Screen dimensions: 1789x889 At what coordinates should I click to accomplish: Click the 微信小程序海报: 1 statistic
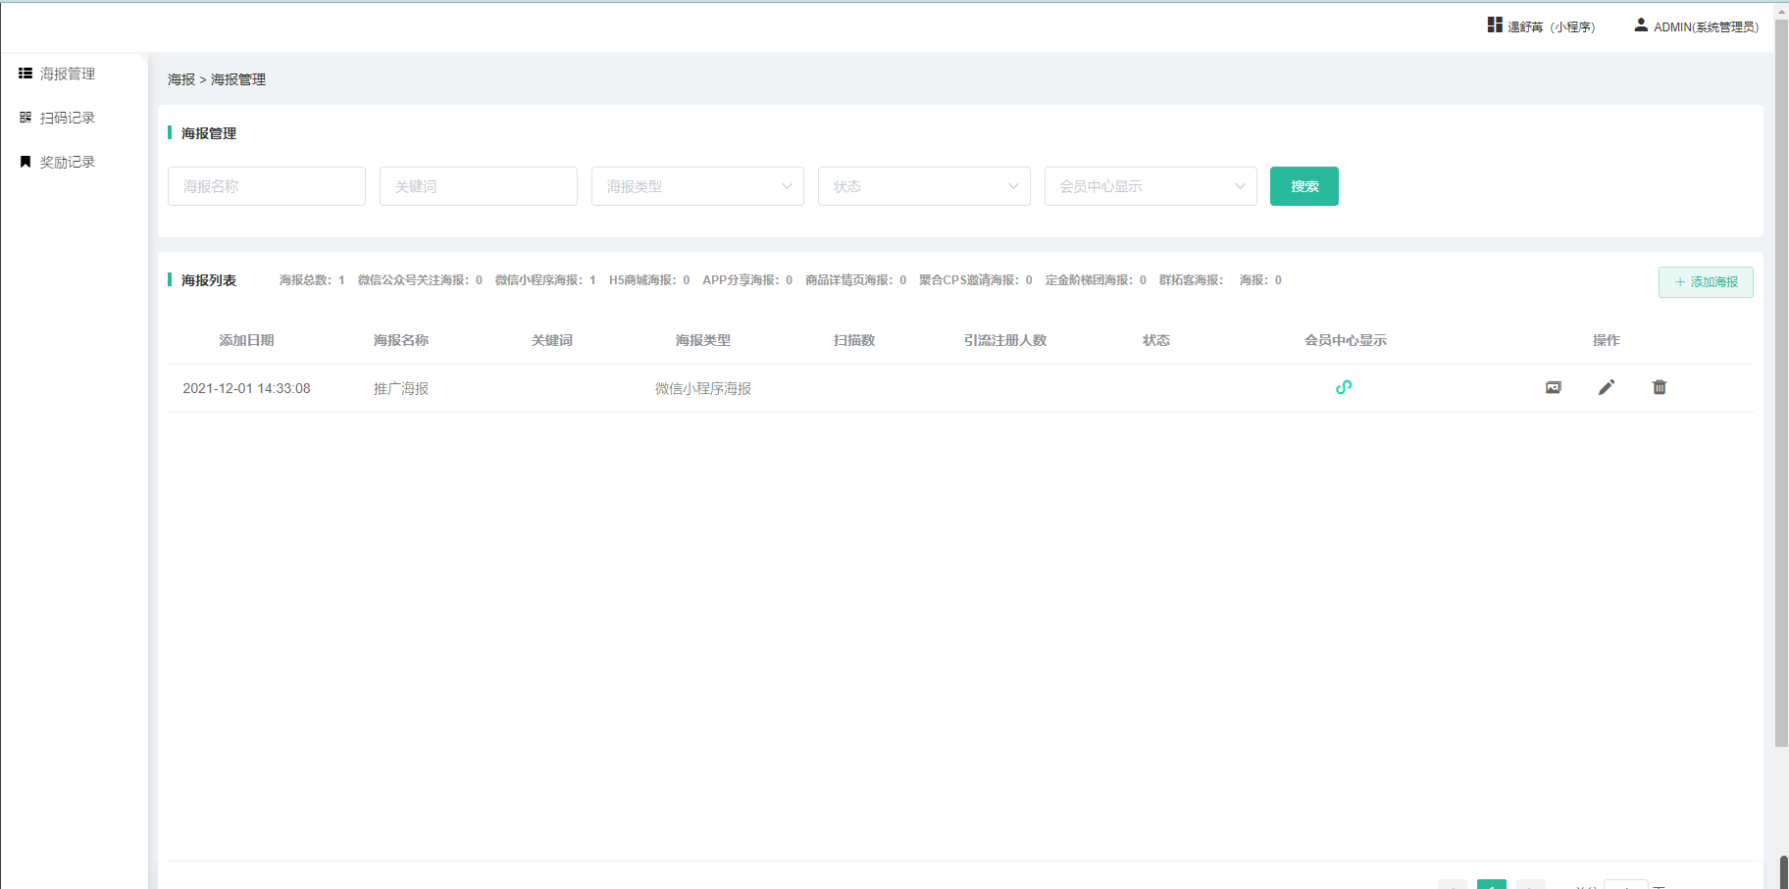(545, 280)
